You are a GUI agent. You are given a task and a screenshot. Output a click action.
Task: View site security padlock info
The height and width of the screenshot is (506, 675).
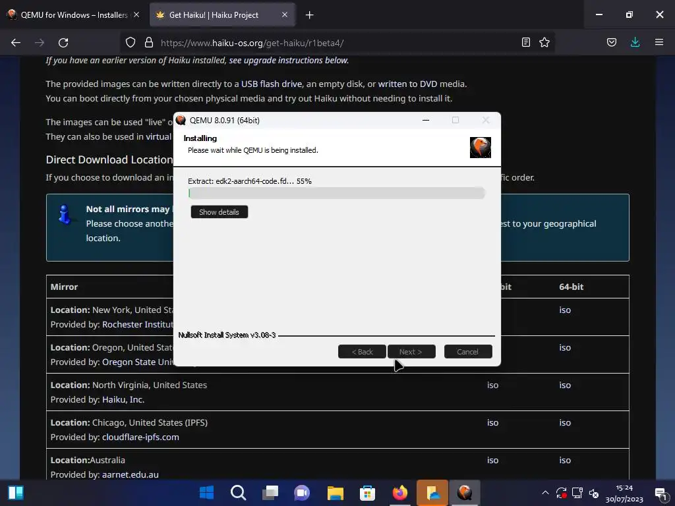tap(149, 43)
